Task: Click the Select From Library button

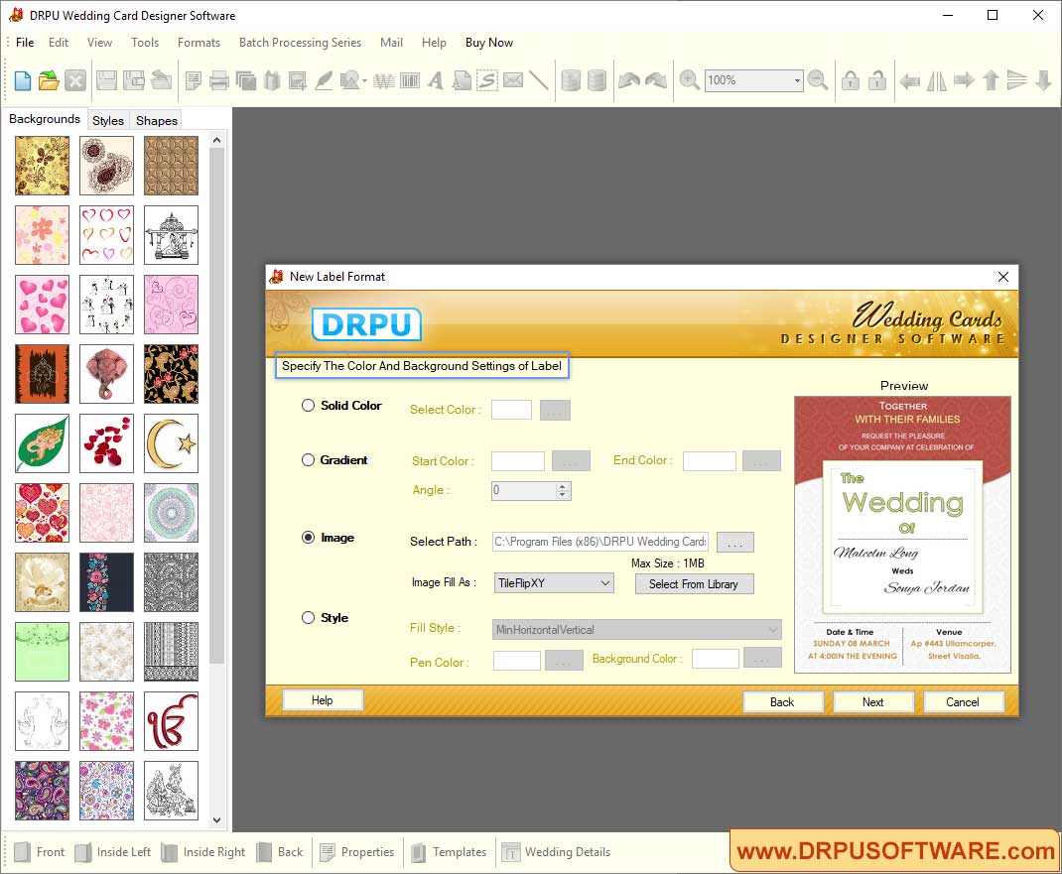Action: pos(694,584)
